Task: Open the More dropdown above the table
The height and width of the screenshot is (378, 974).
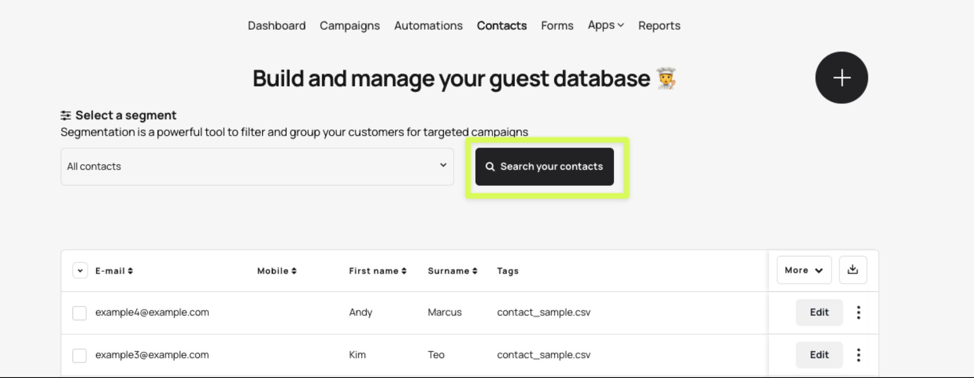Action: point(804,270)
